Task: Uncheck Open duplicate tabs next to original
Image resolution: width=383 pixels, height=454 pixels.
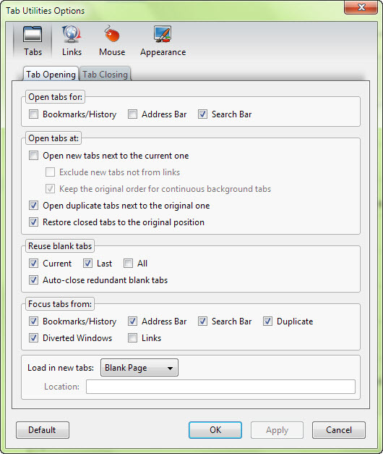Action: click(33, 206)
